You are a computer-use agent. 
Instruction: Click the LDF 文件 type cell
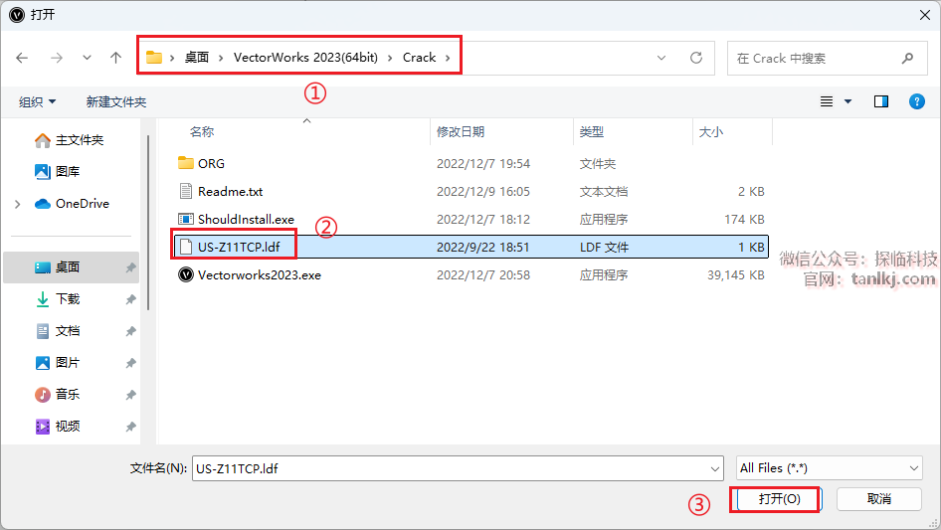tap(604, 247)
